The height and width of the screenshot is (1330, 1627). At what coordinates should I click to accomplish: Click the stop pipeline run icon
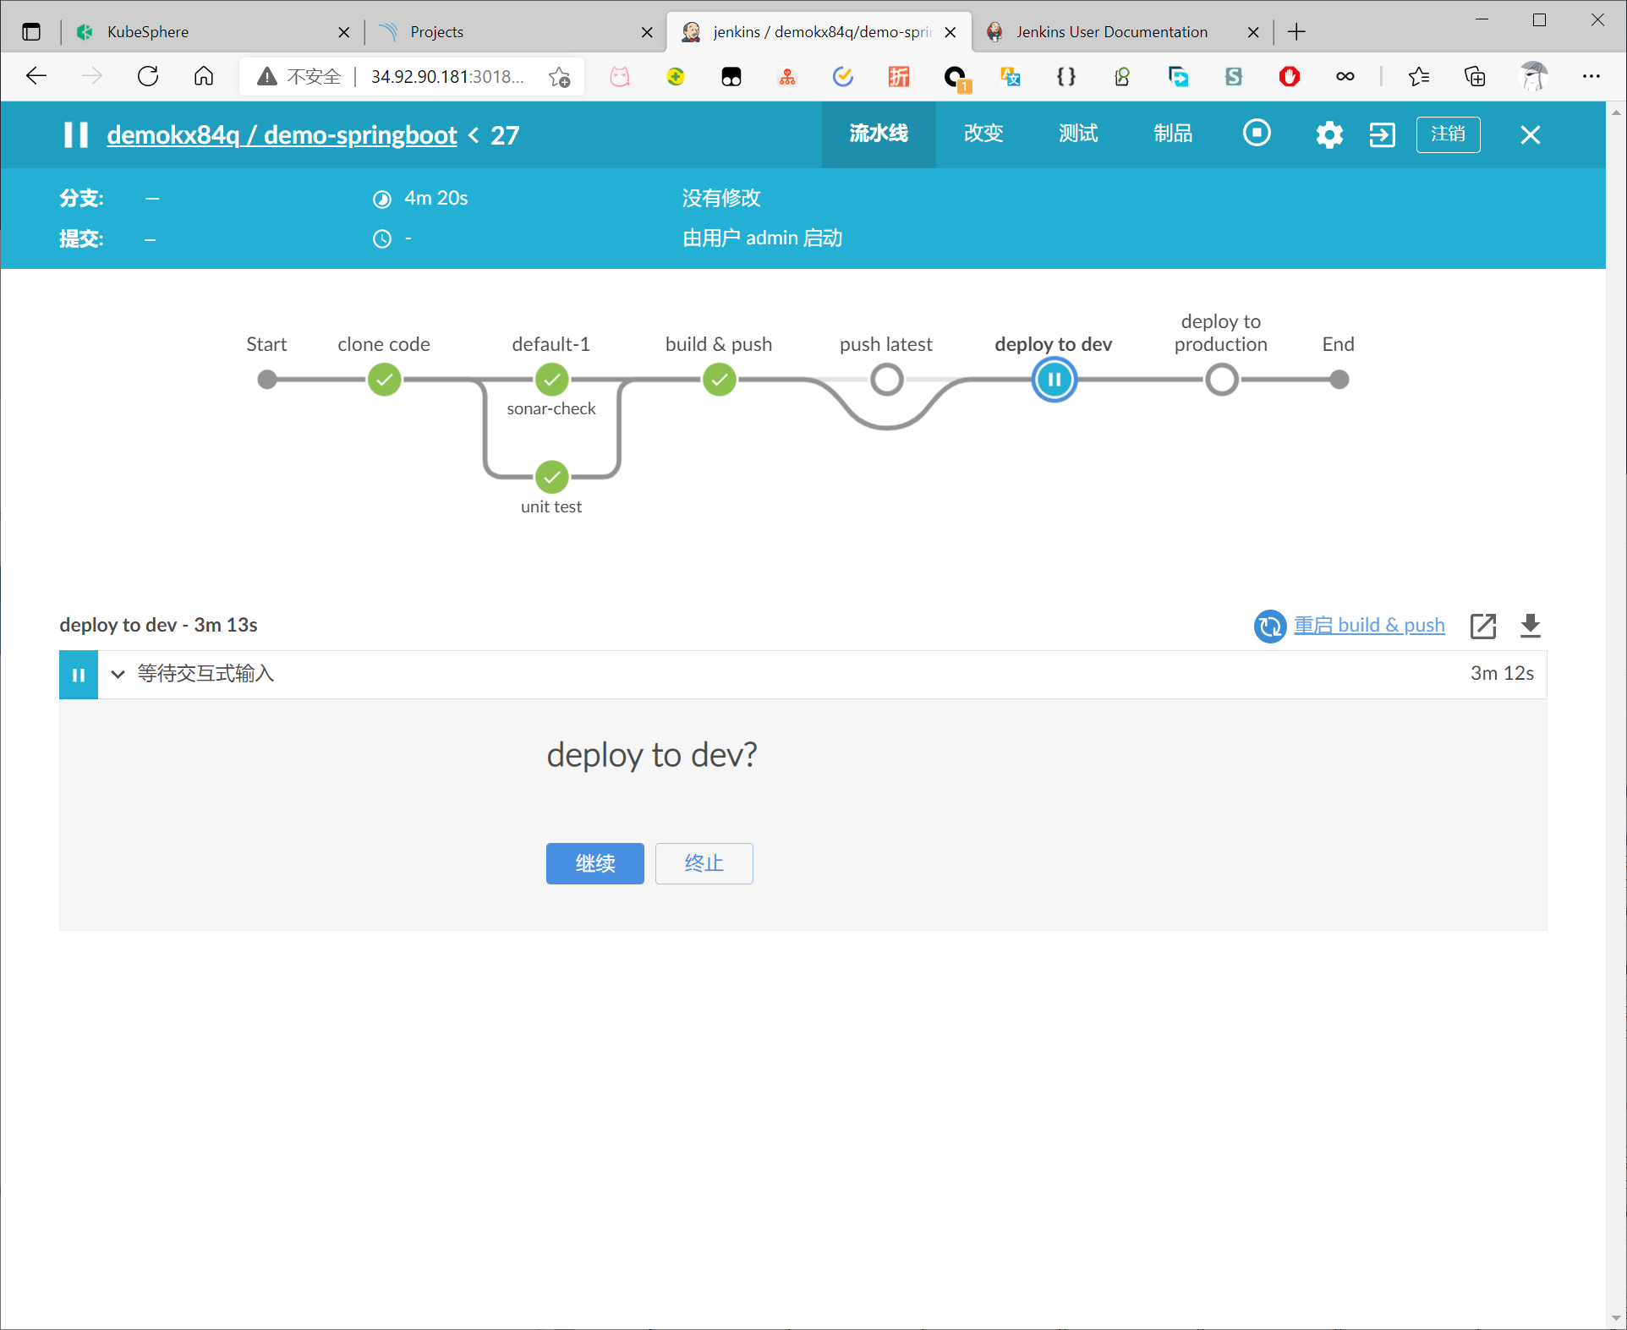pyautogui.click(x=1257, y=134)
